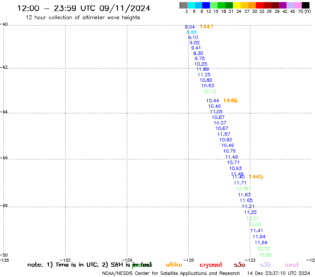Image resolution: width=315 pixels, height=277 pixels.
Task: Select the s3a satellite legend label
Action: pyautogui.click(x=240, y=265)
